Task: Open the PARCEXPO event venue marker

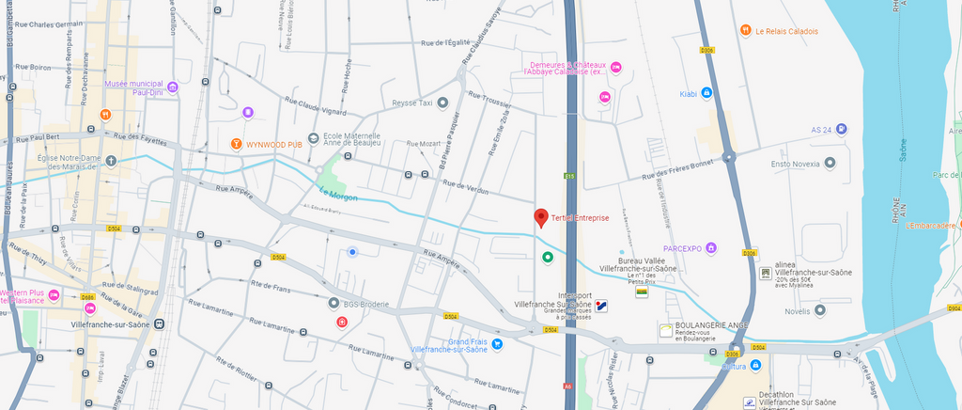Action: [x=711, y=248]
